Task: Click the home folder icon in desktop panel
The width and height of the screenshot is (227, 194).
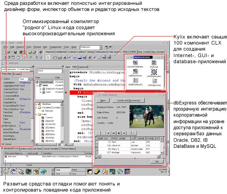Action: pos(21,172)
